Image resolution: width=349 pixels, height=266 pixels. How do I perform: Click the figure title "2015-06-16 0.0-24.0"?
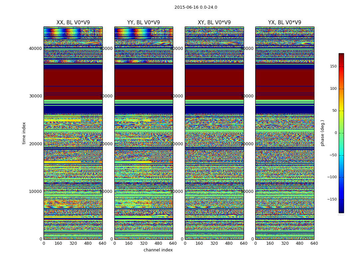coord(196,7)
